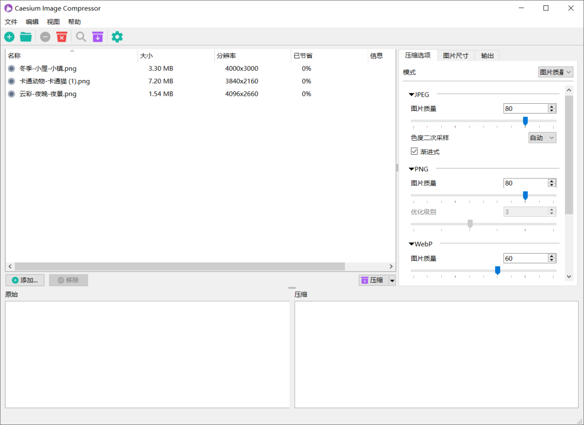Switch to the 输出 tab
The width and height of the screenshot is (584, 425).
[x=487, y=56]
